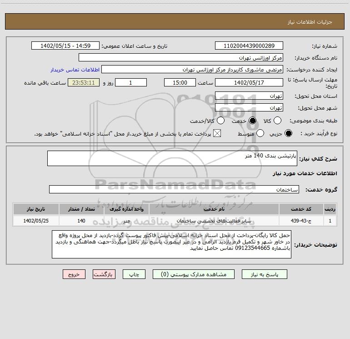350x339 pixels.
Task: Click the announcement date field 1402/05/15 - 14:59
Action: [65, 46]
